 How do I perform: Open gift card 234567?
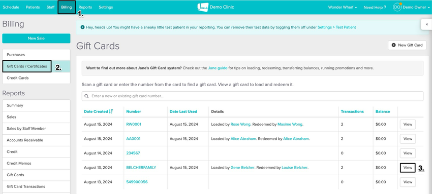pos(133,153)
